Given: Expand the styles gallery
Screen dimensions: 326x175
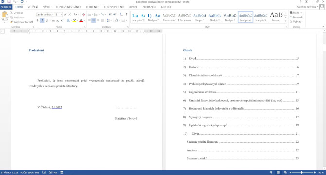Looking at the screenshot, I should [x=285, y=21].
